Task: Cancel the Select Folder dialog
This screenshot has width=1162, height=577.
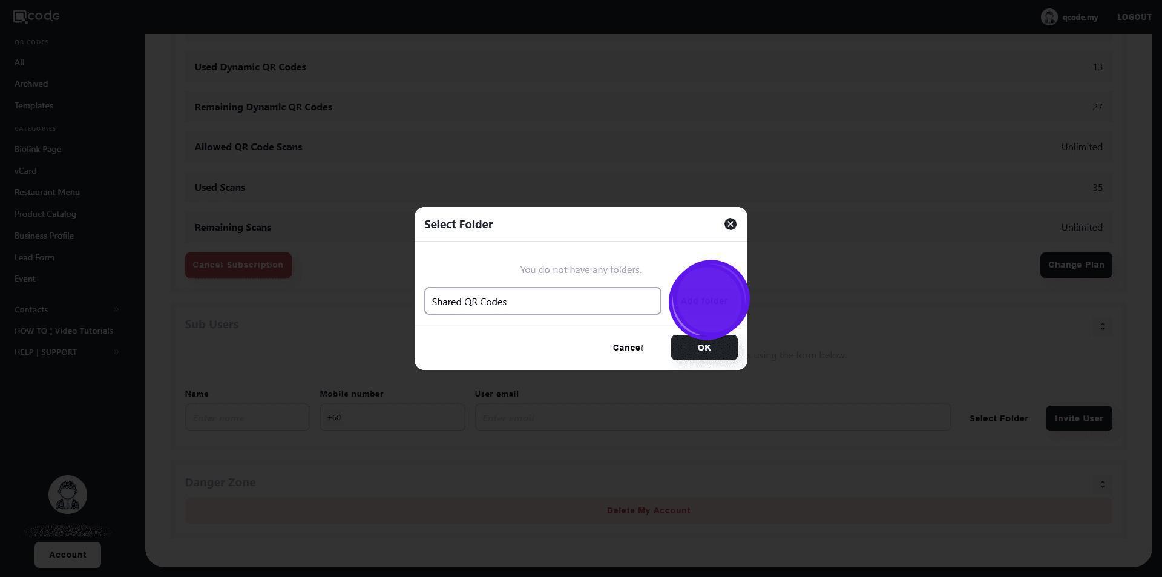Action: 628,348
